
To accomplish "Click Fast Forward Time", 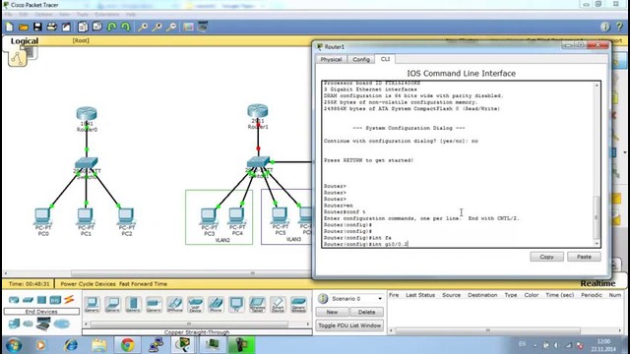I will (x=143, y=284).
